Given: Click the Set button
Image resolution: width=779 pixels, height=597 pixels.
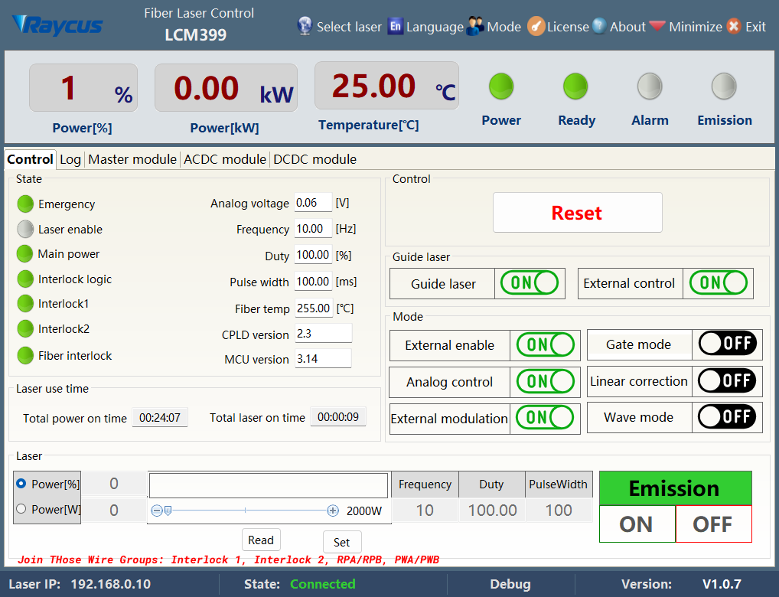Looking at the screenshot, I should coord(342,542).
